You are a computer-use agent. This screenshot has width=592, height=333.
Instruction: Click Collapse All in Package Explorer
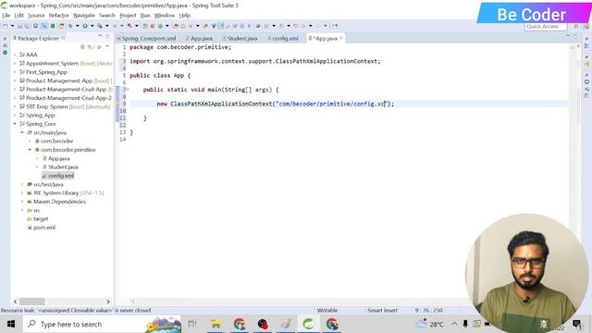[x=82, y=47]
